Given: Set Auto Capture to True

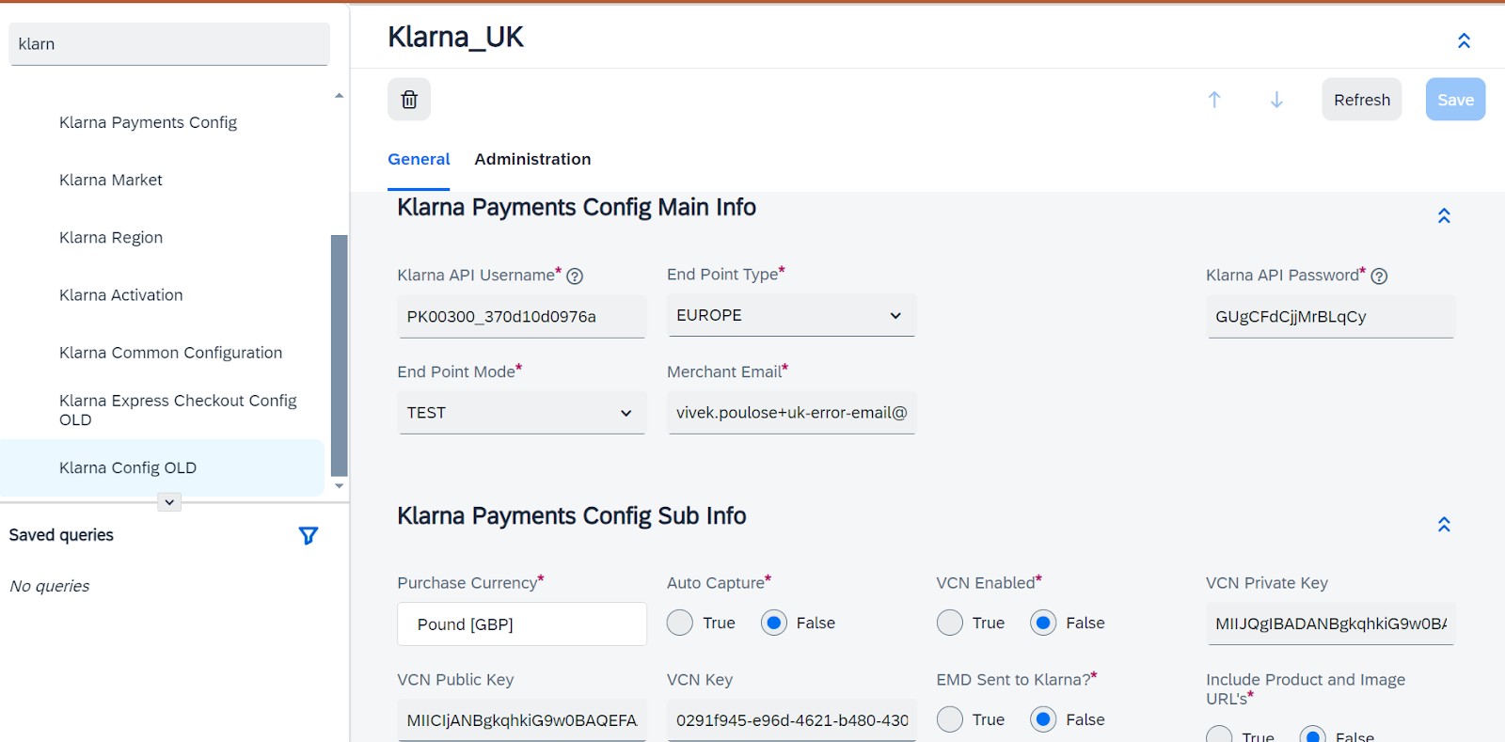Looking at the screenshot, I should [680, 623].
